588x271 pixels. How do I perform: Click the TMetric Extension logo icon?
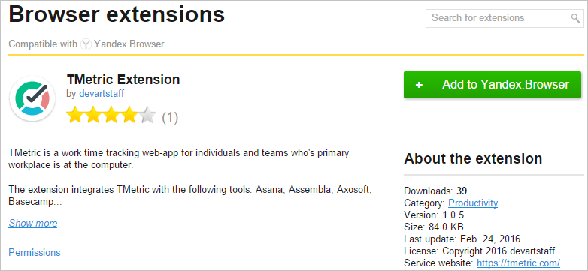pyautogui.click(x=32, y=99)
